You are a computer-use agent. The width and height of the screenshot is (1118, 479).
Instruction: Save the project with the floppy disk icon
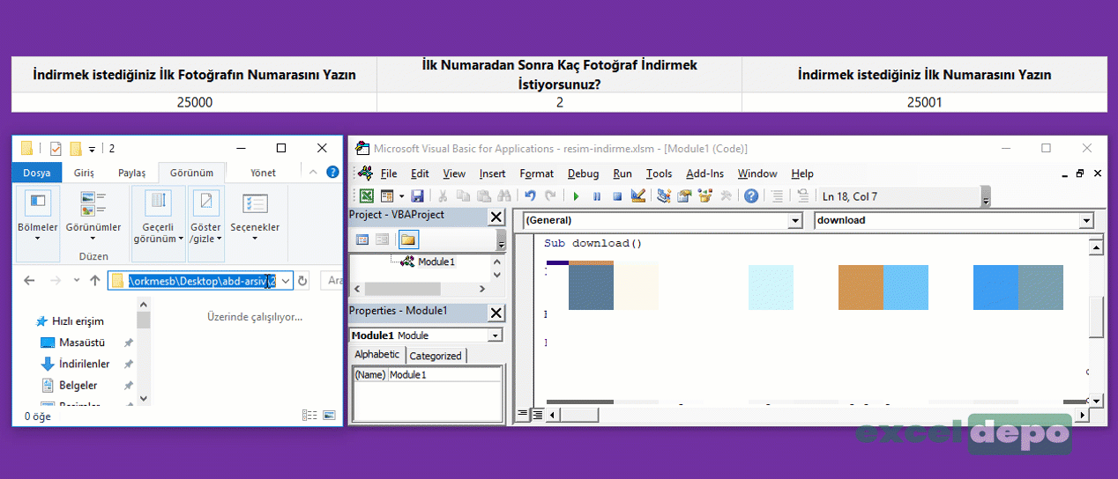(417, 196)
